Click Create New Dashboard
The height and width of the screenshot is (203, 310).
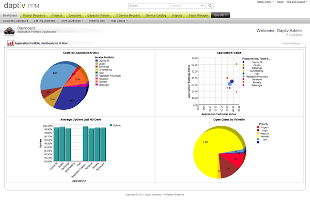pos(15,21)
